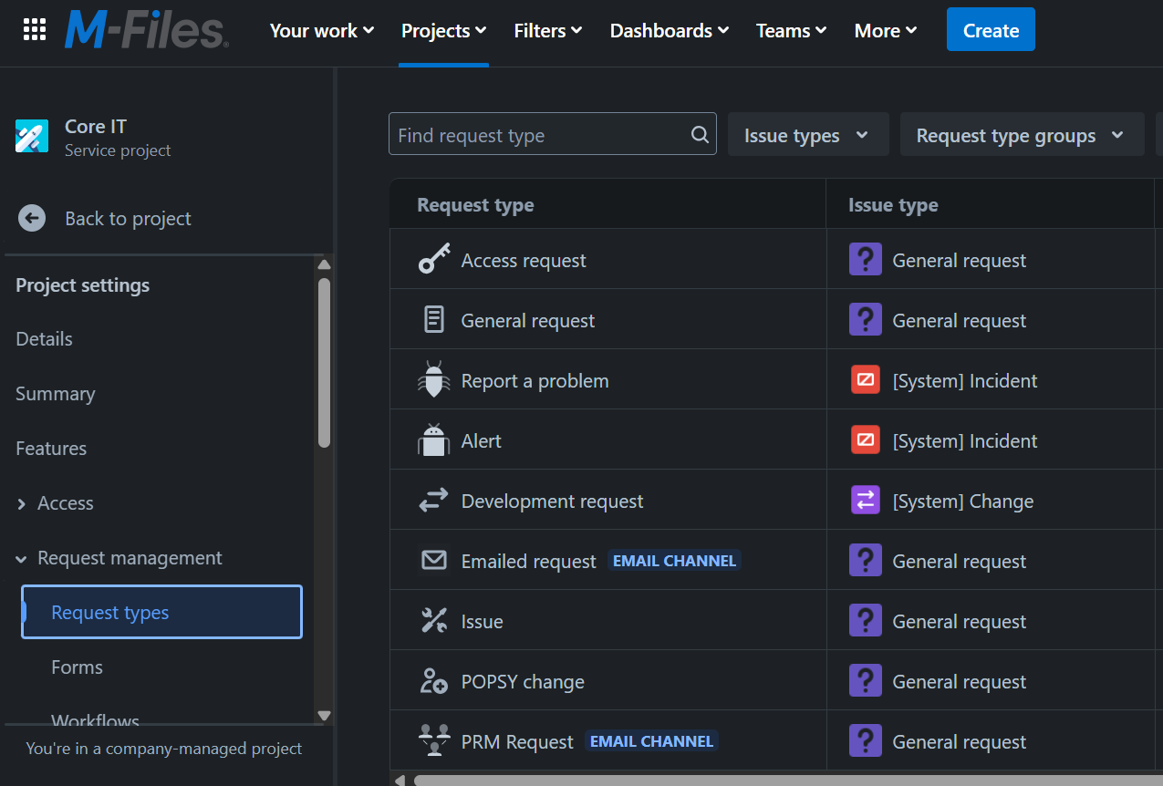The width and height of the screenshot is (1163, 786).
Task: Open the app switcher grid icon
Action: tap(35, 30)
